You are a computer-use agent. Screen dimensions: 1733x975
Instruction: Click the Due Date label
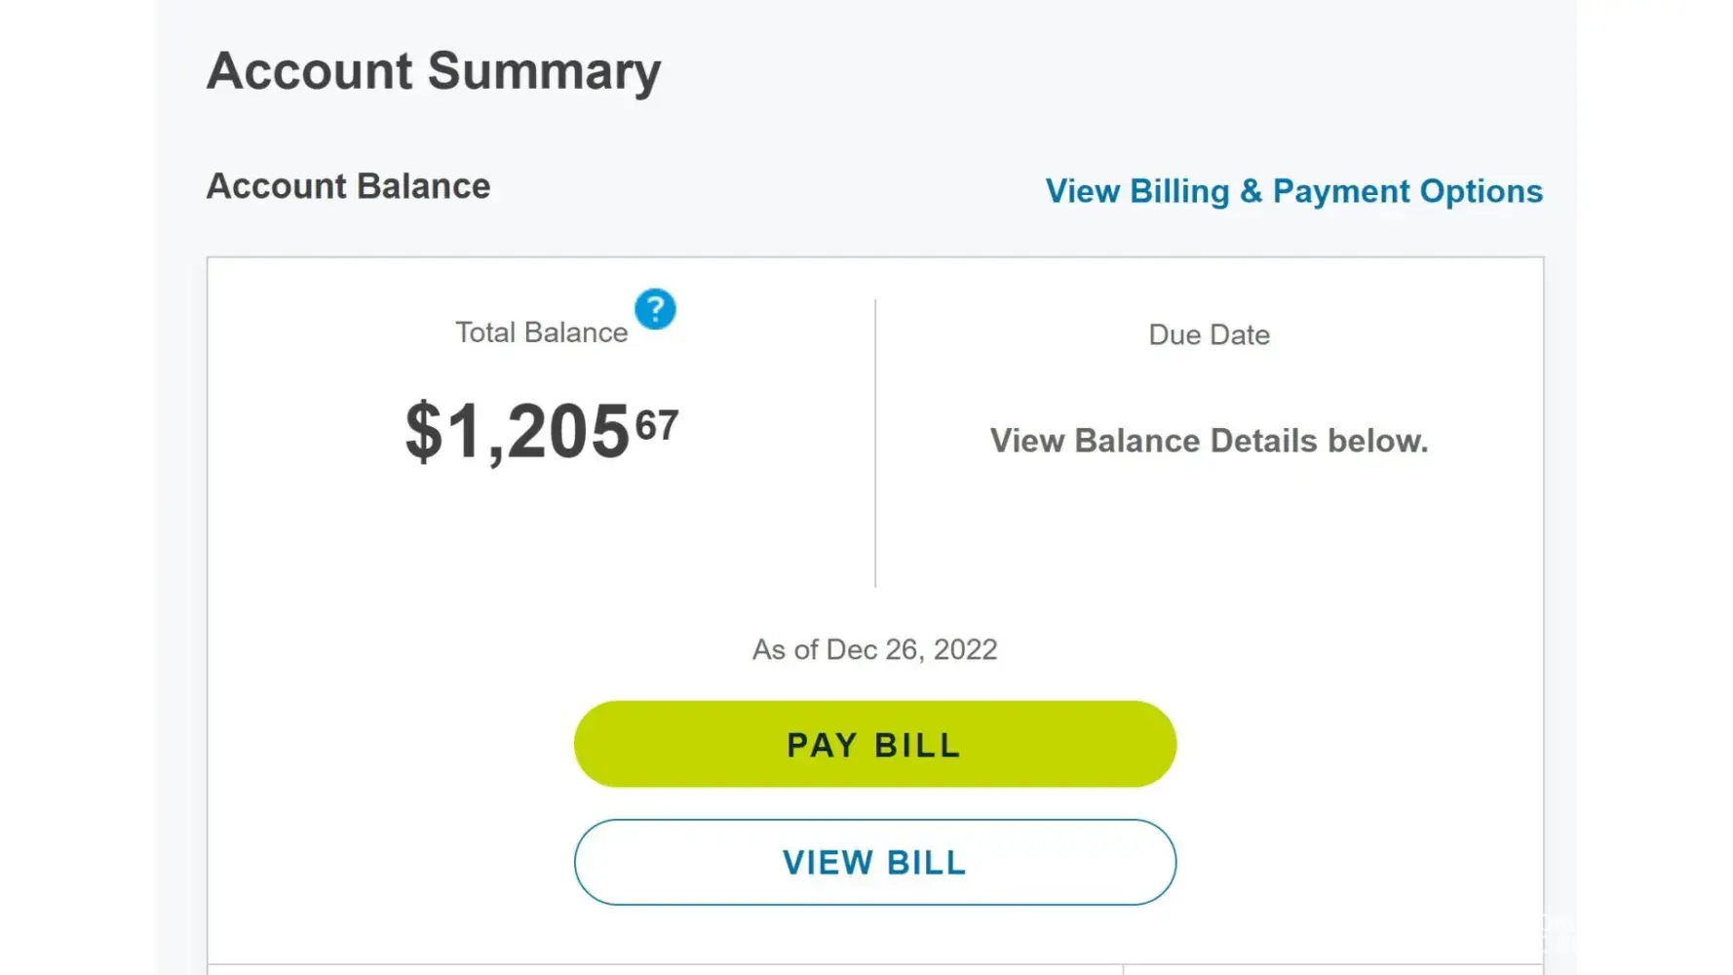point(1209,334)
